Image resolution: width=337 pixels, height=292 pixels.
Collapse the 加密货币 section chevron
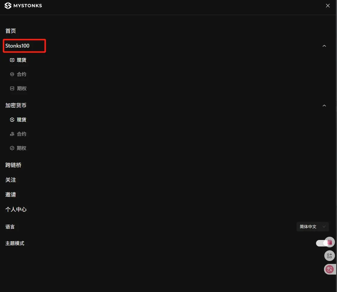pyautogui.click(x=324, y=106)
